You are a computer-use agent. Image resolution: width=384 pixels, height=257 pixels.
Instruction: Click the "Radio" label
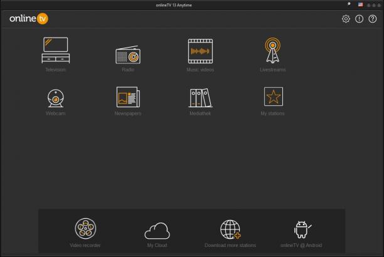128,70
